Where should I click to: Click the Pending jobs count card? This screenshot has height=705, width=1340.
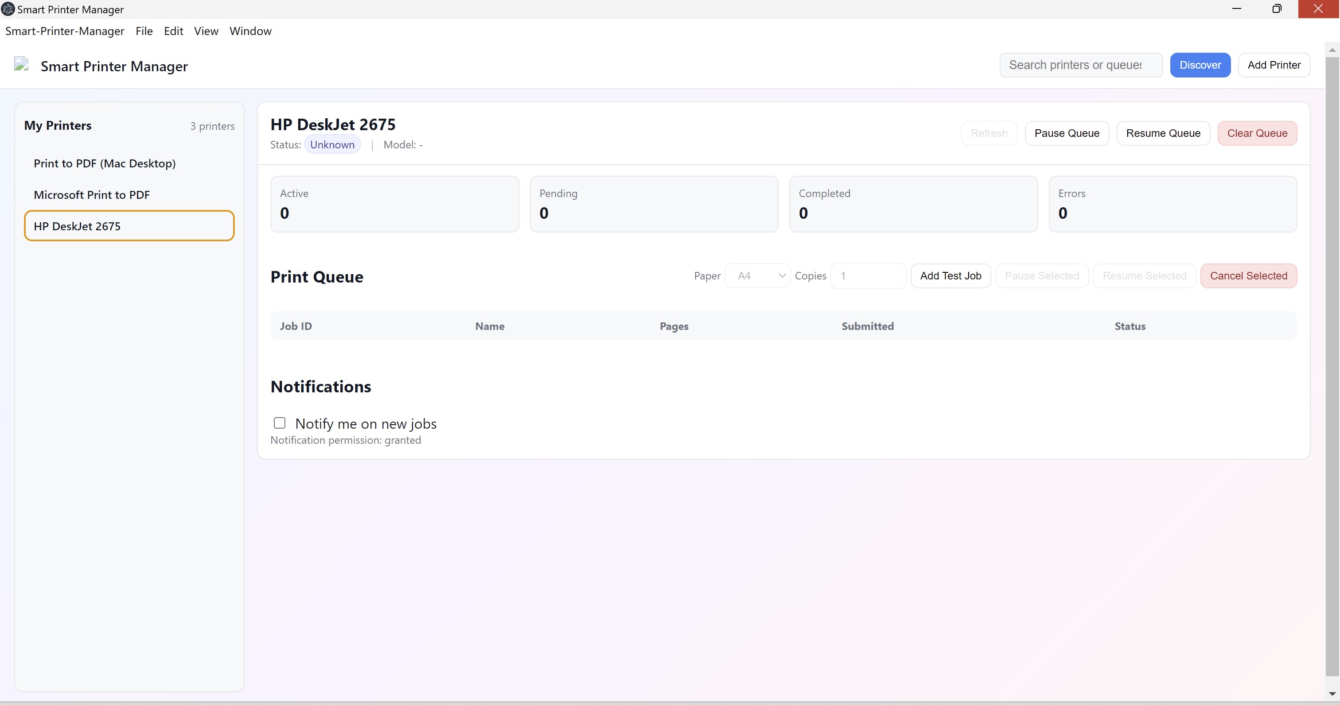654,204
